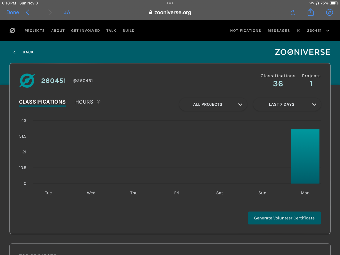
Task: Toggle dark theme moon icon
Action: [299, 31]
